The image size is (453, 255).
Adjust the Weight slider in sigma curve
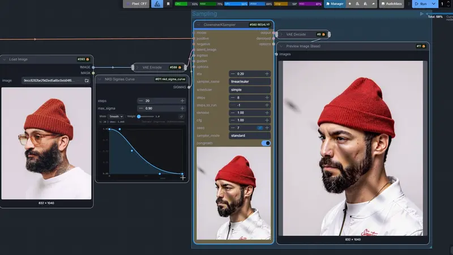coord(139,116)
